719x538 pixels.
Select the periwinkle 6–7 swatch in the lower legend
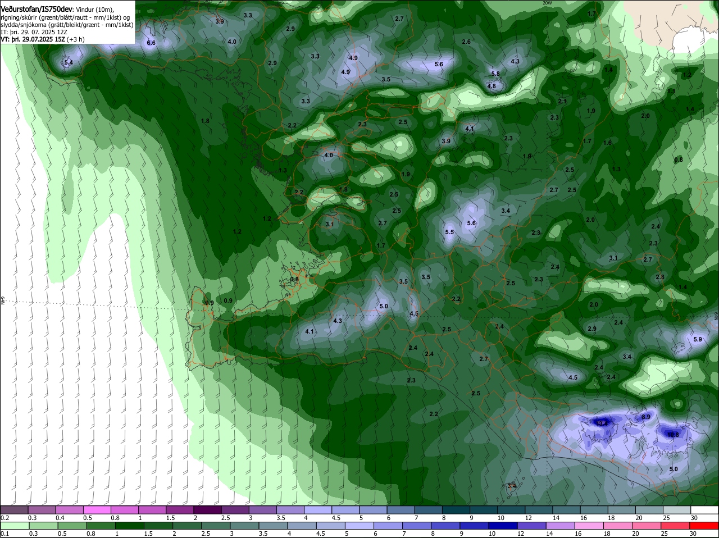pyautogui.click(x=389, y=526)
